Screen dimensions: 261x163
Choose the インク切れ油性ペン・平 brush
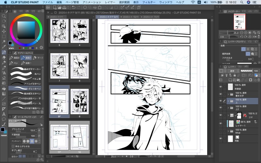coord(25,98)
